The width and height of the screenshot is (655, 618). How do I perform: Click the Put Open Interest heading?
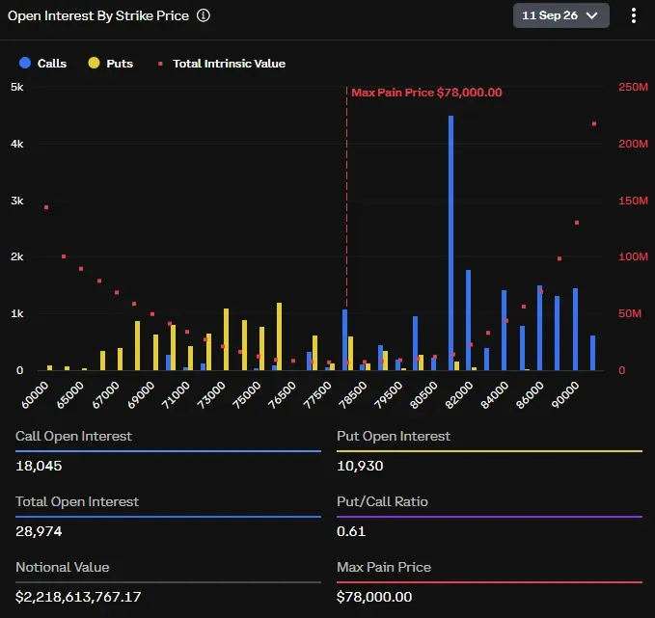point(394,436)
